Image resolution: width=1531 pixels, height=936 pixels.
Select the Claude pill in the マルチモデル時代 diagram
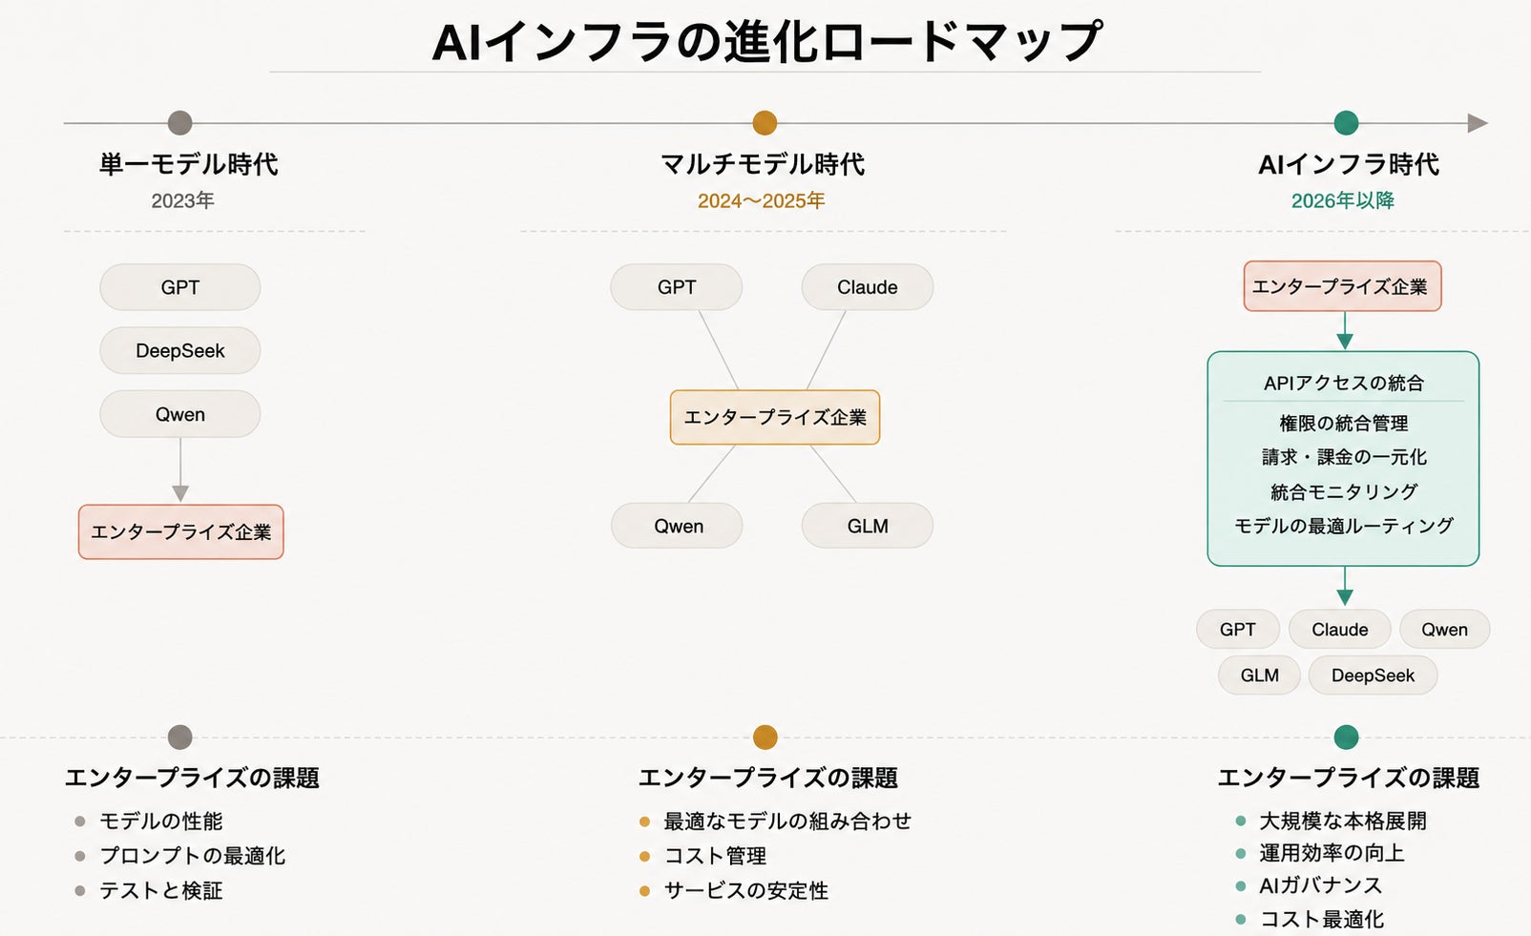pos(867,287)
